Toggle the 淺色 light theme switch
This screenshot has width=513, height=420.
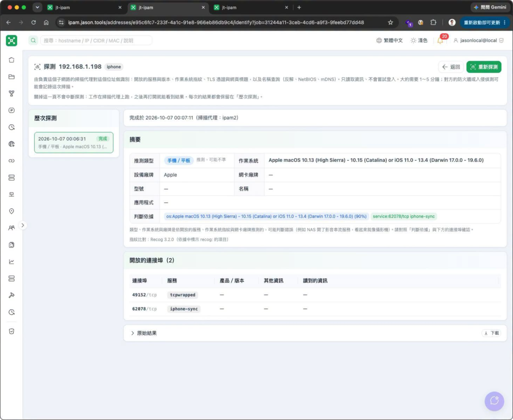point(419,41)
